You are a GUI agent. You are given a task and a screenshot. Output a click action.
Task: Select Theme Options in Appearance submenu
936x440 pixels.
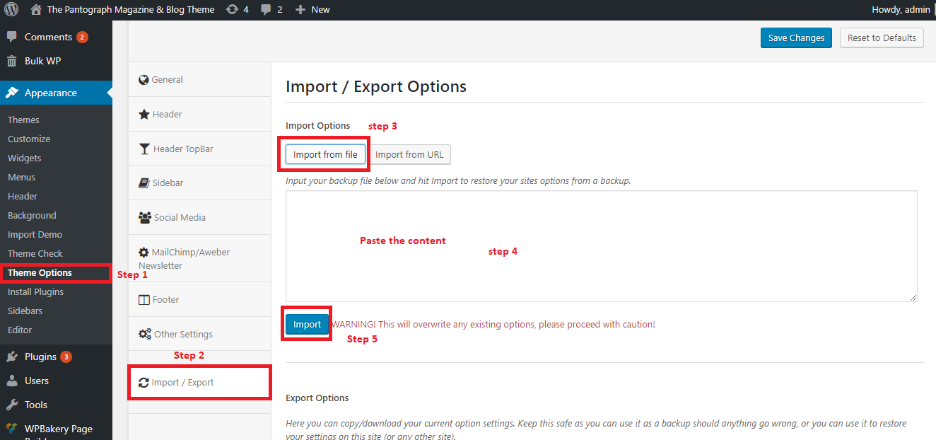pyautogui.click(x=40, y=273)
